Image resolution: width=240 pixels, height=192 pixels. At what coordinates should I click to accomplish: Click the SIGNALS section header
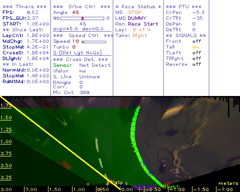click(x=186, y=36)
